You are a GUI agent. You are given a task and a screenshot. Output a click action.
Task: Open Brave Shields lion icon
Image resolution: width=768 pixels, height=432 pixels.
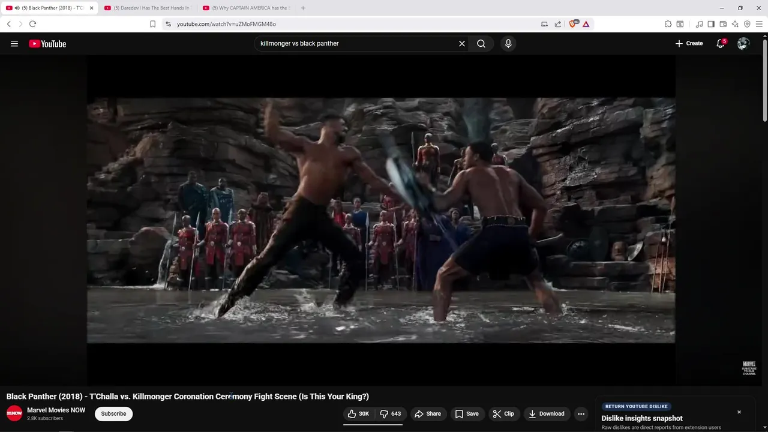tap(573, 24)
